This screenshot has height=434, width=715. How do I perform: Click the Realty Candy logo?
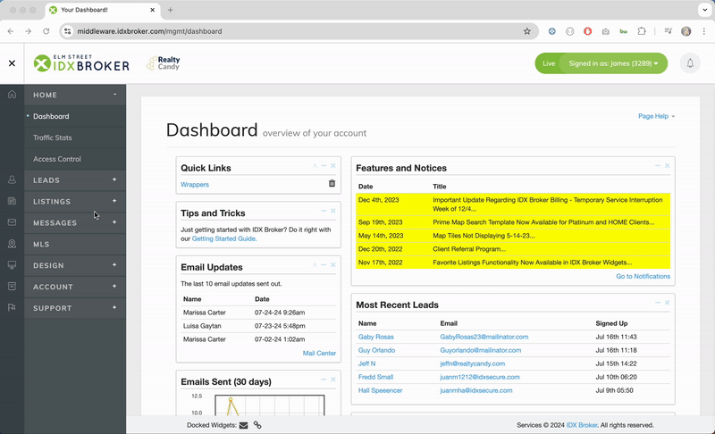click(x=164, y=63)
